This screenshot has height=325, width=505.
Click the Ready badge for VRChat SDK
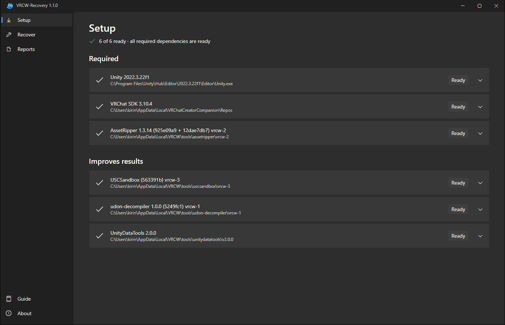pos(458,107)
